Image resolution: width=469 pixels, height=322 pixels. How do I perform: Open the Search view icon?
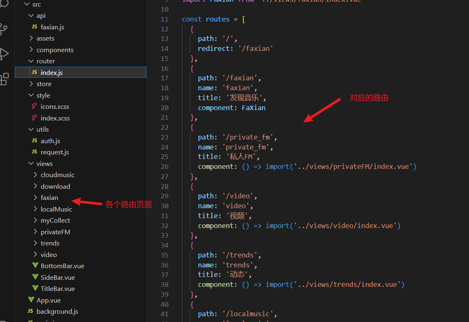coord(4,4)
